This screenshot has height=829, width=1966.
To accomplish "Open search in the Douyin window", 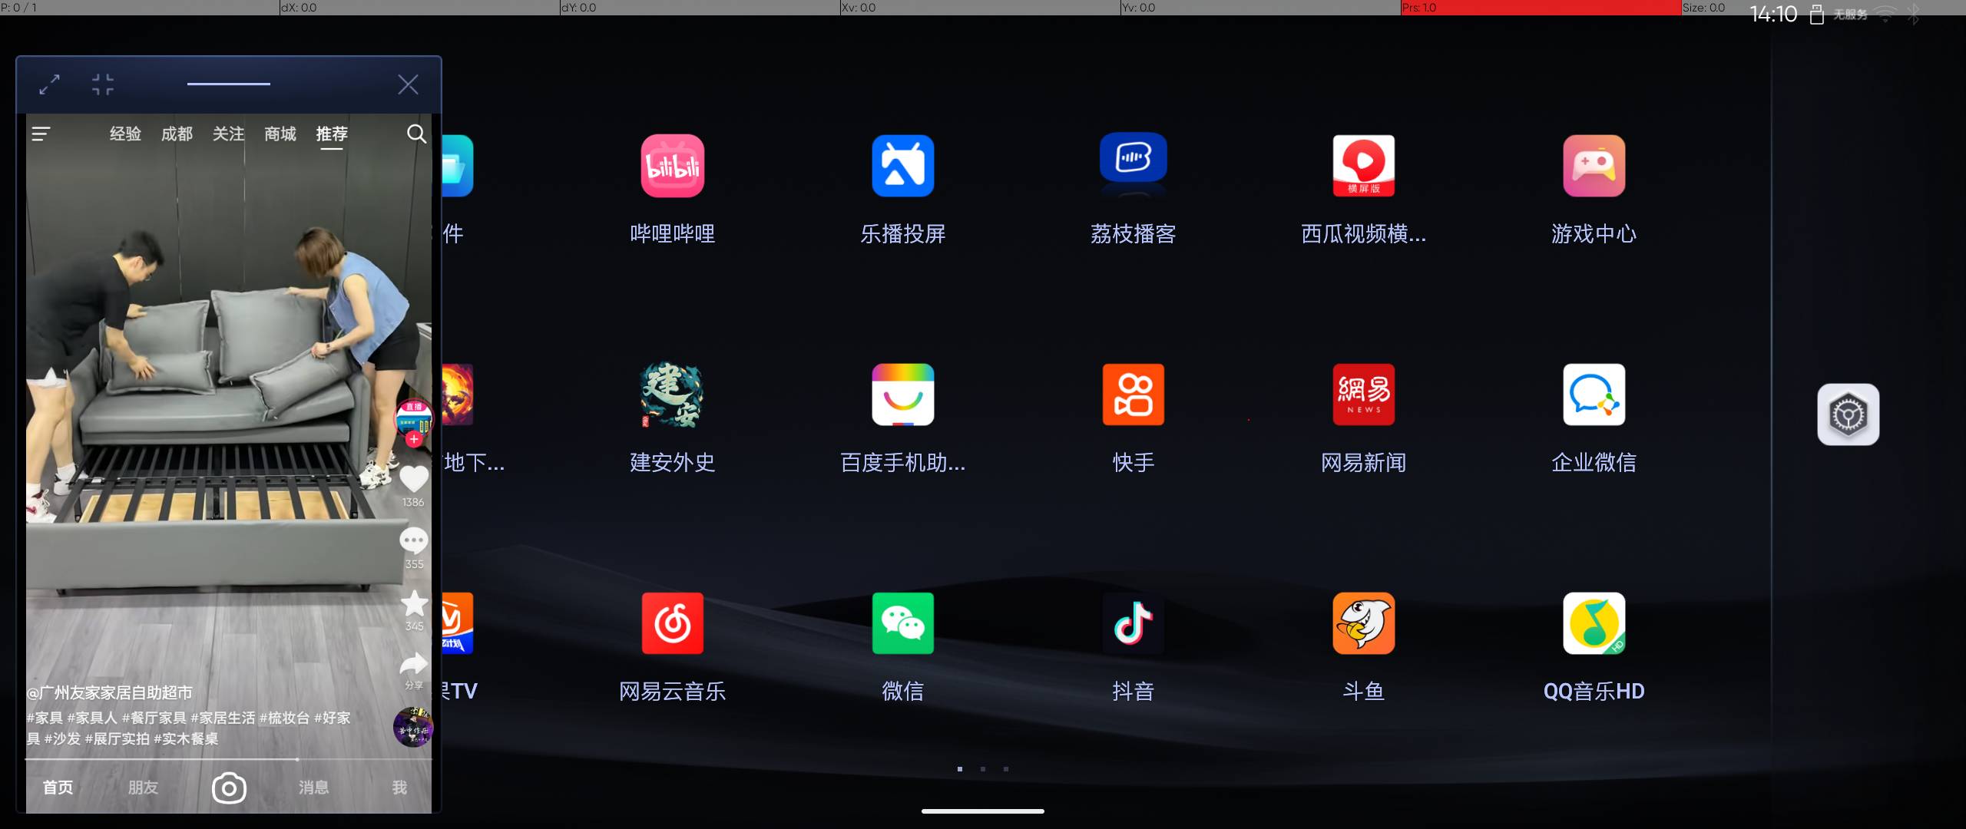I will pyautogui.click(x=416, y=134).
